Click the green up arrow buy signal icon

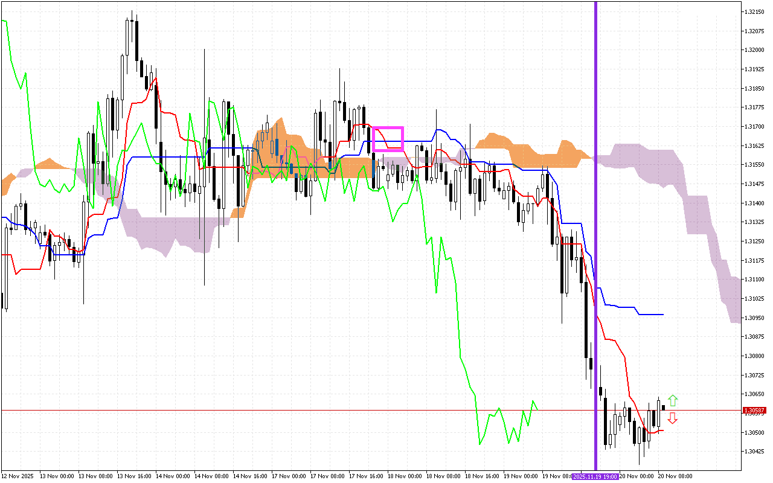[x=673, y=400]
